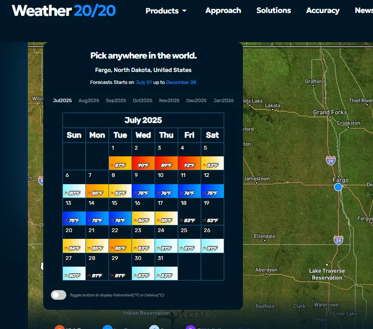Go to Solutions in navigation
373x329 pixels.
point(274,11)
